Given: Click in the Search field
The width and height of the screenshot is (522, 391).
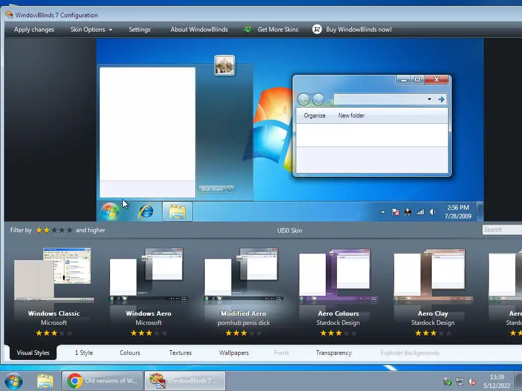Looking at the screenshot, I should click(502, 230).
